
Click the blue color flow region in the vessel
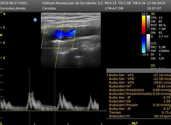[x=64, y=34]
